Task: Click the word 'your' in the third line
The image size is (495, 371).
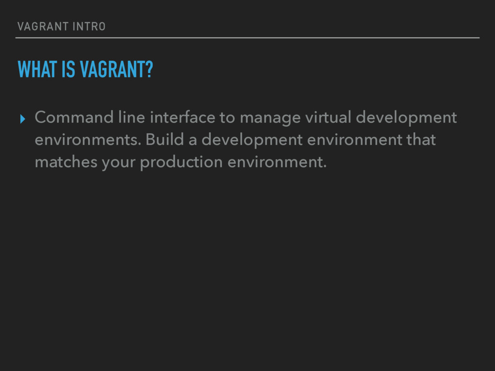Action: point(118,163)
